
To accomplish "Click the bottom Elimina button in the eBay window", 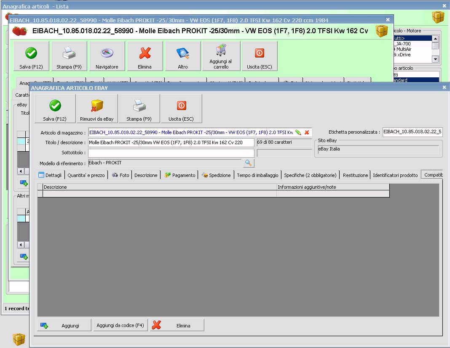I will pos(177,325).
